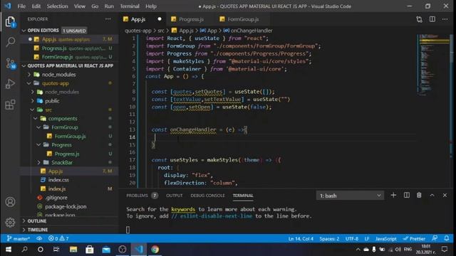
Task: Click the feedback icon in status bar
Action: click(435, 238)
